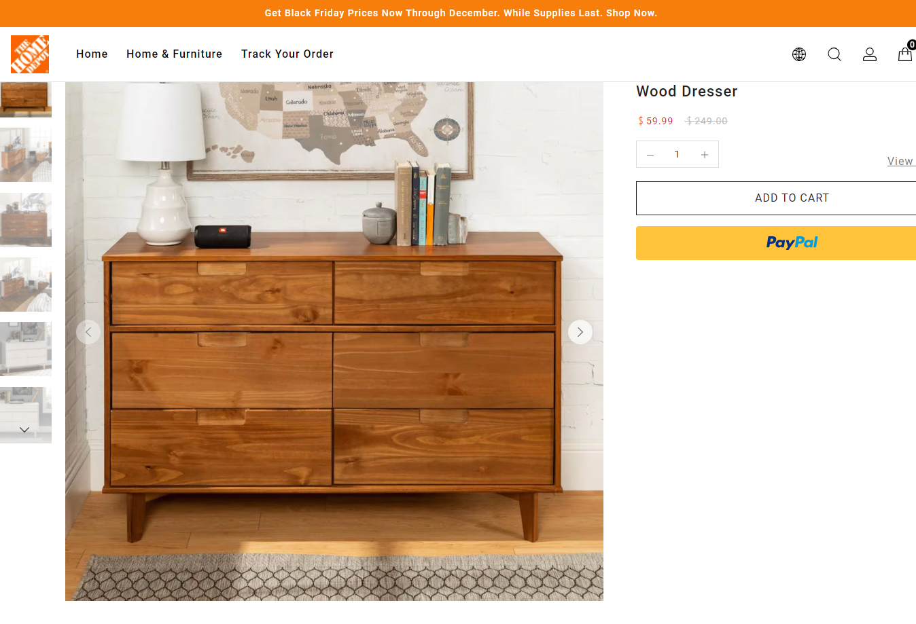Select the white dresser thumbnail
The image size is (916, 624).
coord(26,349)
